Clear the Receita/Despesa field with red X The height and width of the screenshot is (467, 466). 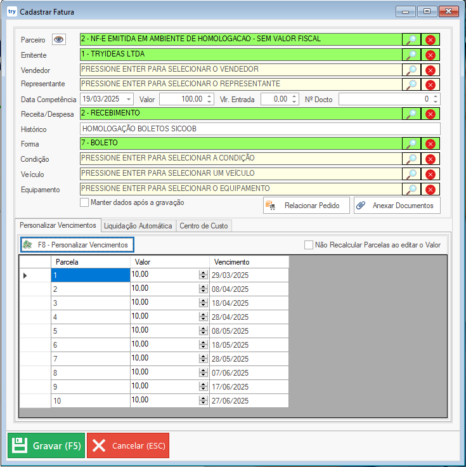430,114
